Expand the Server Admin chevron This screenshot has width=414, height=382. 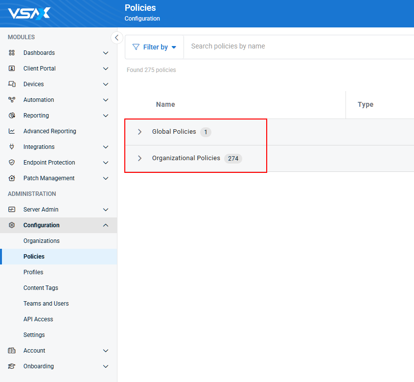[x=106, y=210]
